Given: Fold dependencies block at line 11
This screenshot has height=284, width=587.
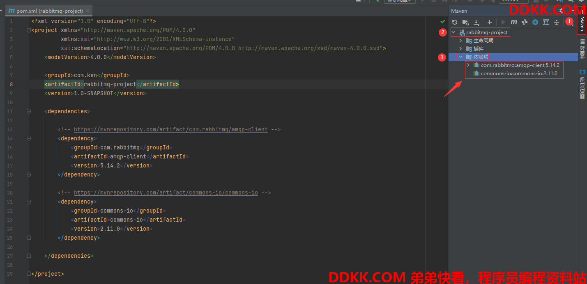Looking at the screenshot, I should click(x=28, y=111).
